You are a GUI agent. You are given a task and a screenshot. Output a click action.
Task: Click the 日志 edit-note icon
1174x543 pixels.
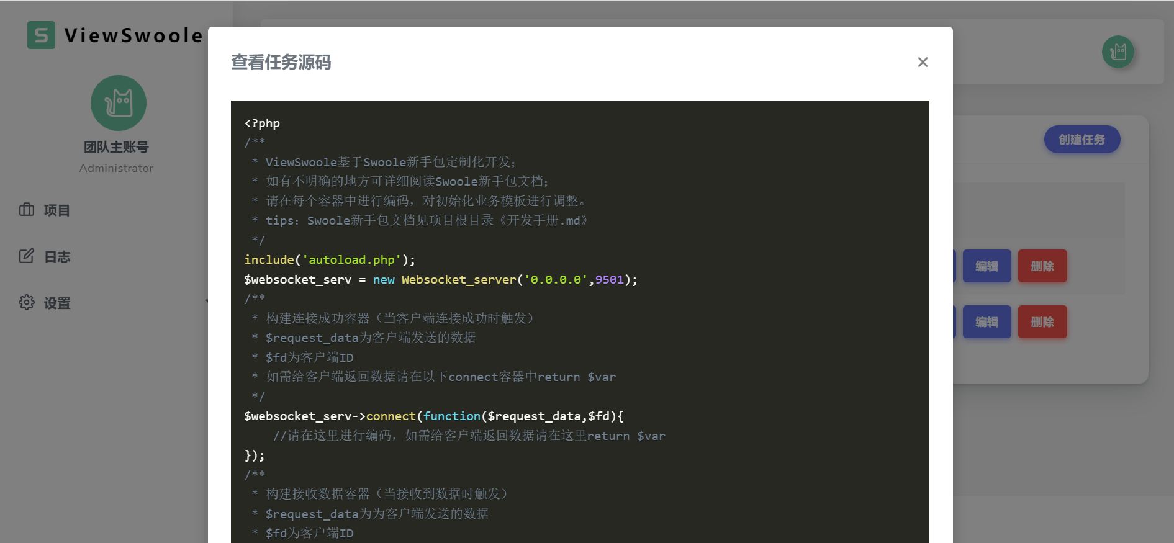(27, 256)
